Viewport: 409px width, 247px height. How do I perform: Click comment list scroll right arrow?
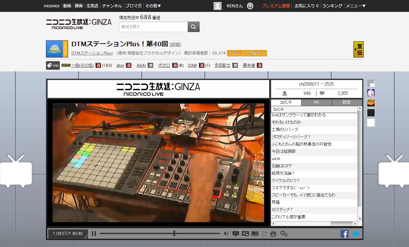[x=355, y=224]
